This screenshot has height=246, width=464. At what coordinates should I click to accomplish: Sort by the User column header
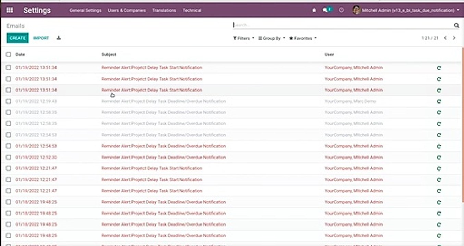coord(329,54)
